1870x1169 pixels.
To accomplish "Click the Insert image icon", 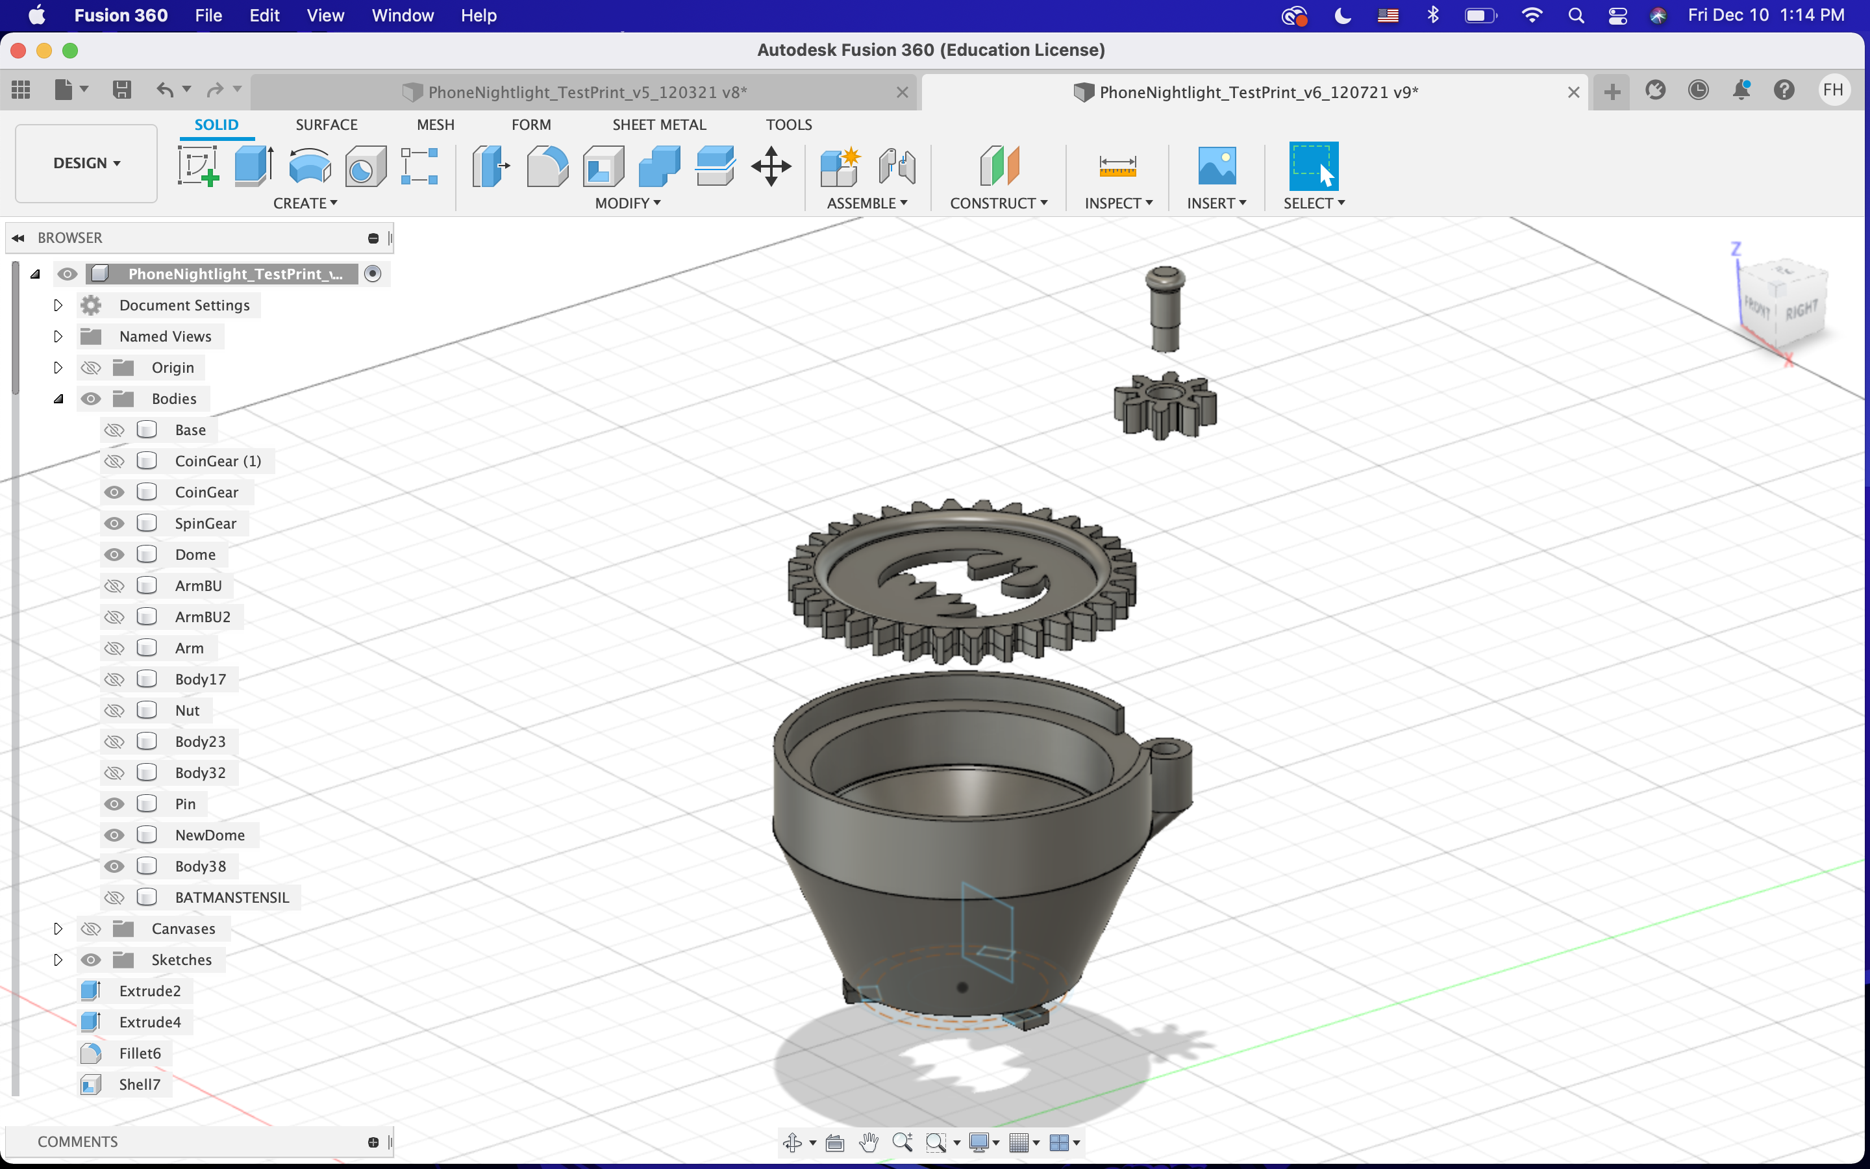I will click(x=1217, y=166).
